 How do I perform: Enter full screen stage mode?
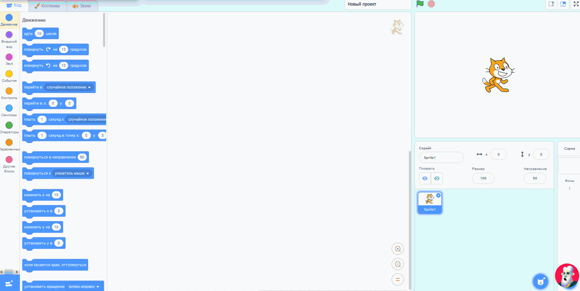[575, 4]
